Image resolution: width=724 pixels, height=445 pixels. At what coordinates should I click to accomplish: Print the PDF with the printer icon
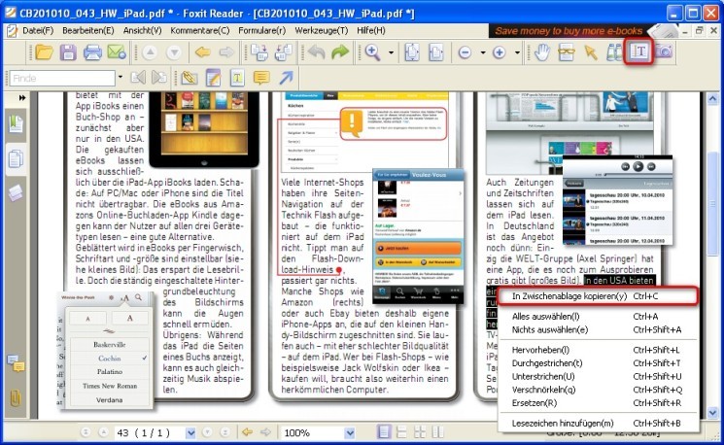point(92,52)
